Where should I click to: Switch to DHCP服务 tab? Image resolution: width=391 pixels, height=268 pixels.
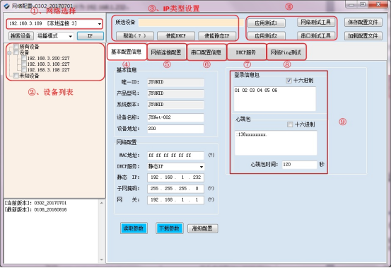246,52
